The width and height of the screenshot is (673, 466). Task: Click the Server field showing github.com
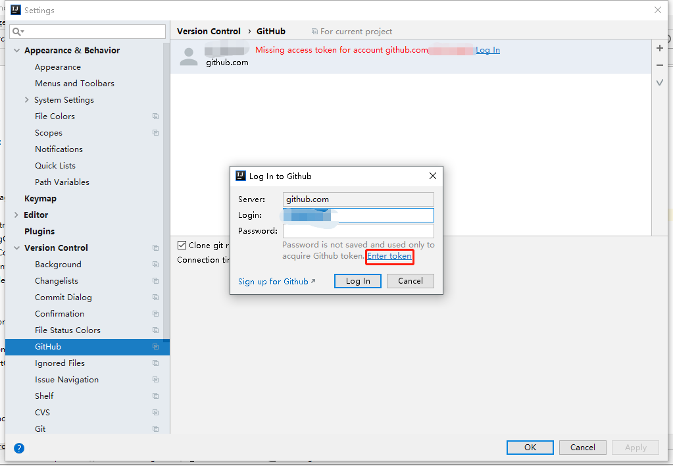click(358, 199)
